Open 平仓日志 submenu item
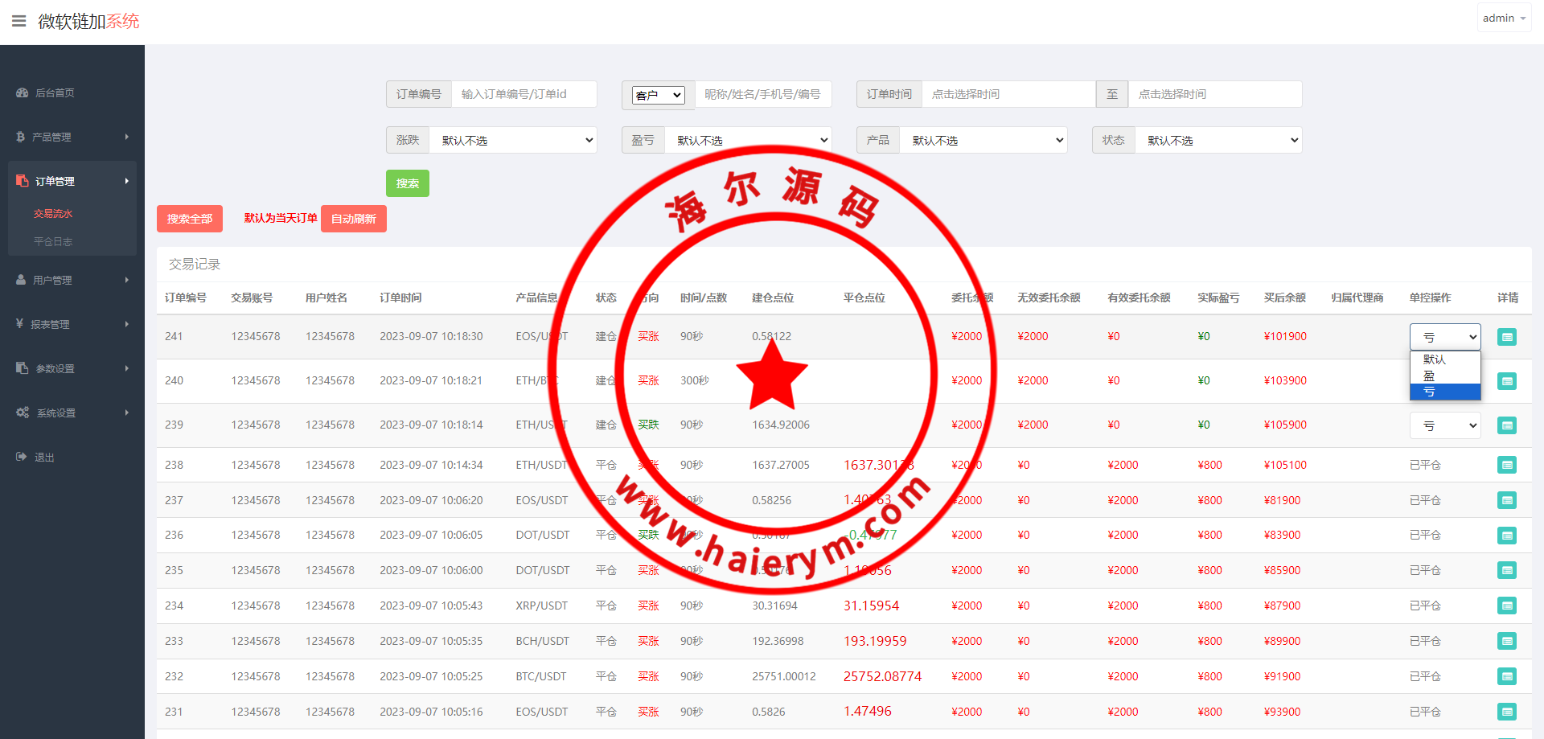Screen dimensions: 1544x739 click(53, 241)
